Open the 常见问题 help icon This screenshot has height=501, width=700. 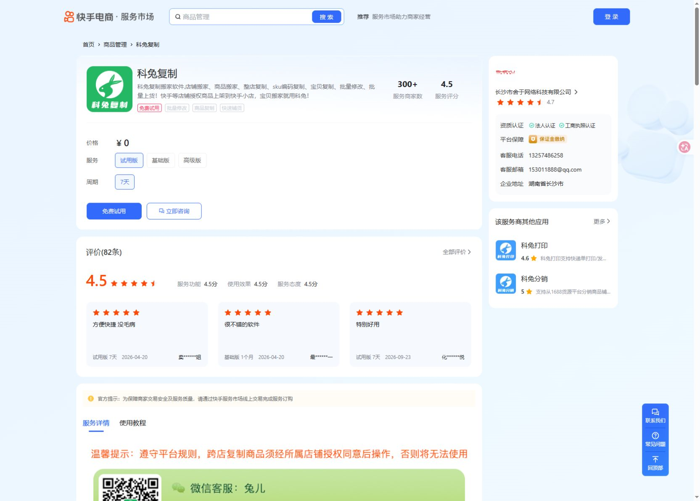[x=655, y=435]
